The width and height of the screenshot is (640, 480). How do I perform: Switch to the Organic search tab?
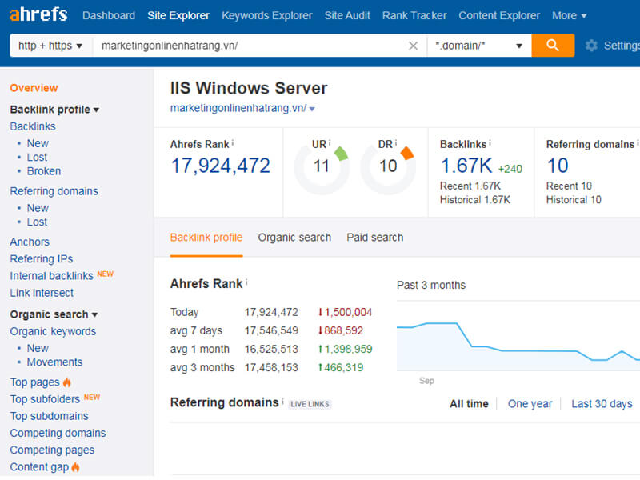(x=294, y=238)
